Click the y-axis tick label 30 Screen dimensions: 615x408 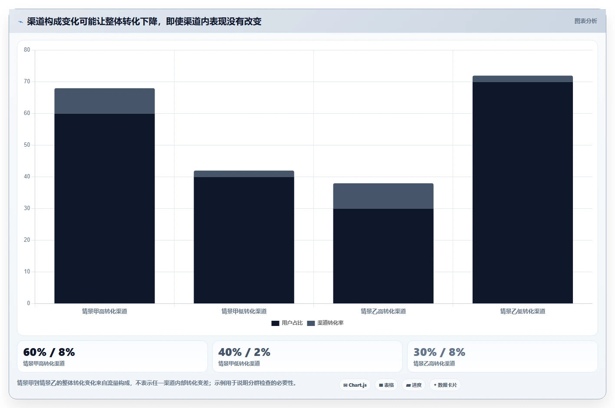(x=27, y=208)
